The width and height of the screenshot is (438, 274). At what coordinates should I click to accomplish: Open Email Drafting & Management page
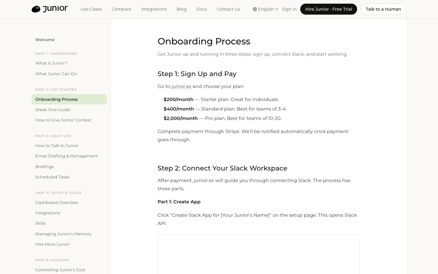67,156
